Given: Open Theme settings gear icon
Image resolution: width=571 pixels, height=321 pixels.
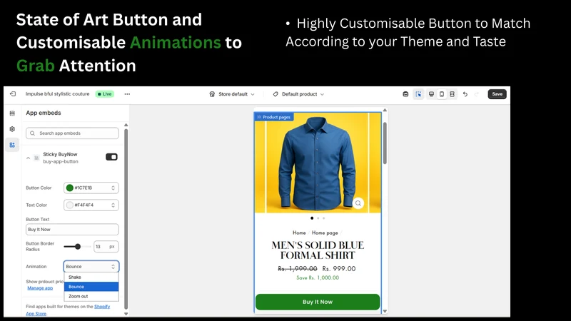Looking at the screenshot, I should coord(12,129).
